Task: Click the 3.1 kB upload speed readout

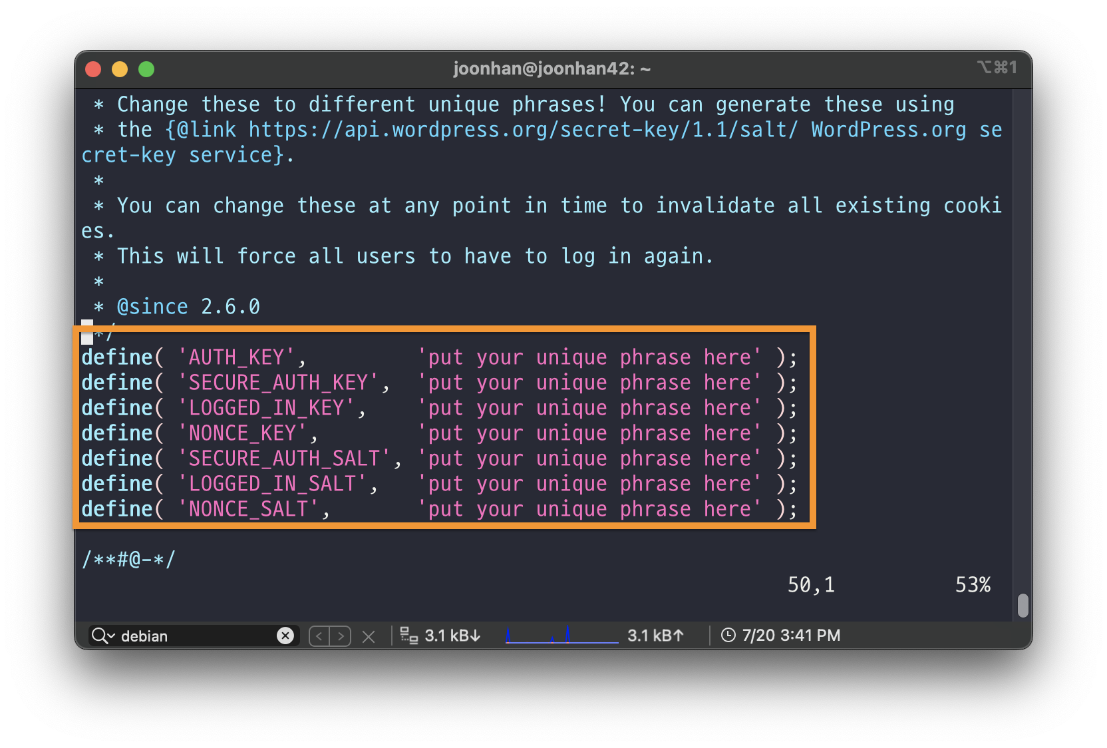Action: 655,636
